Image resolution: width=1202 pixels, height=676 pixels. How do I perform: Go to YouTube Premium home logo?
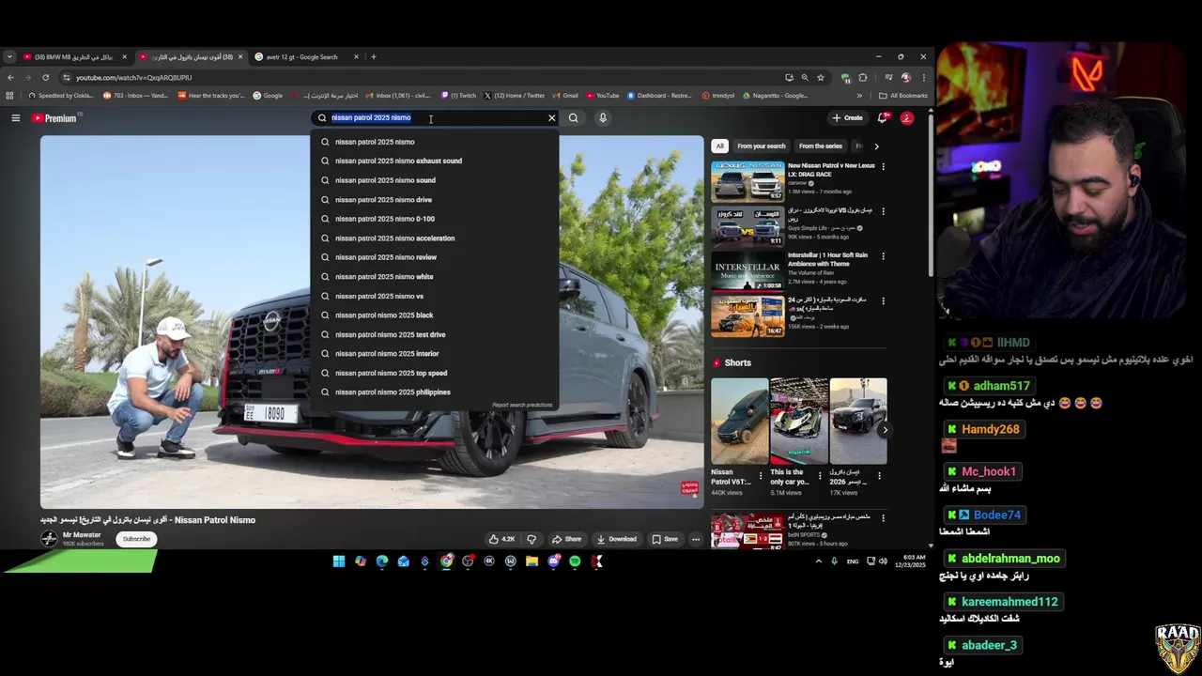pyautogui.click(x=54, y=118)
